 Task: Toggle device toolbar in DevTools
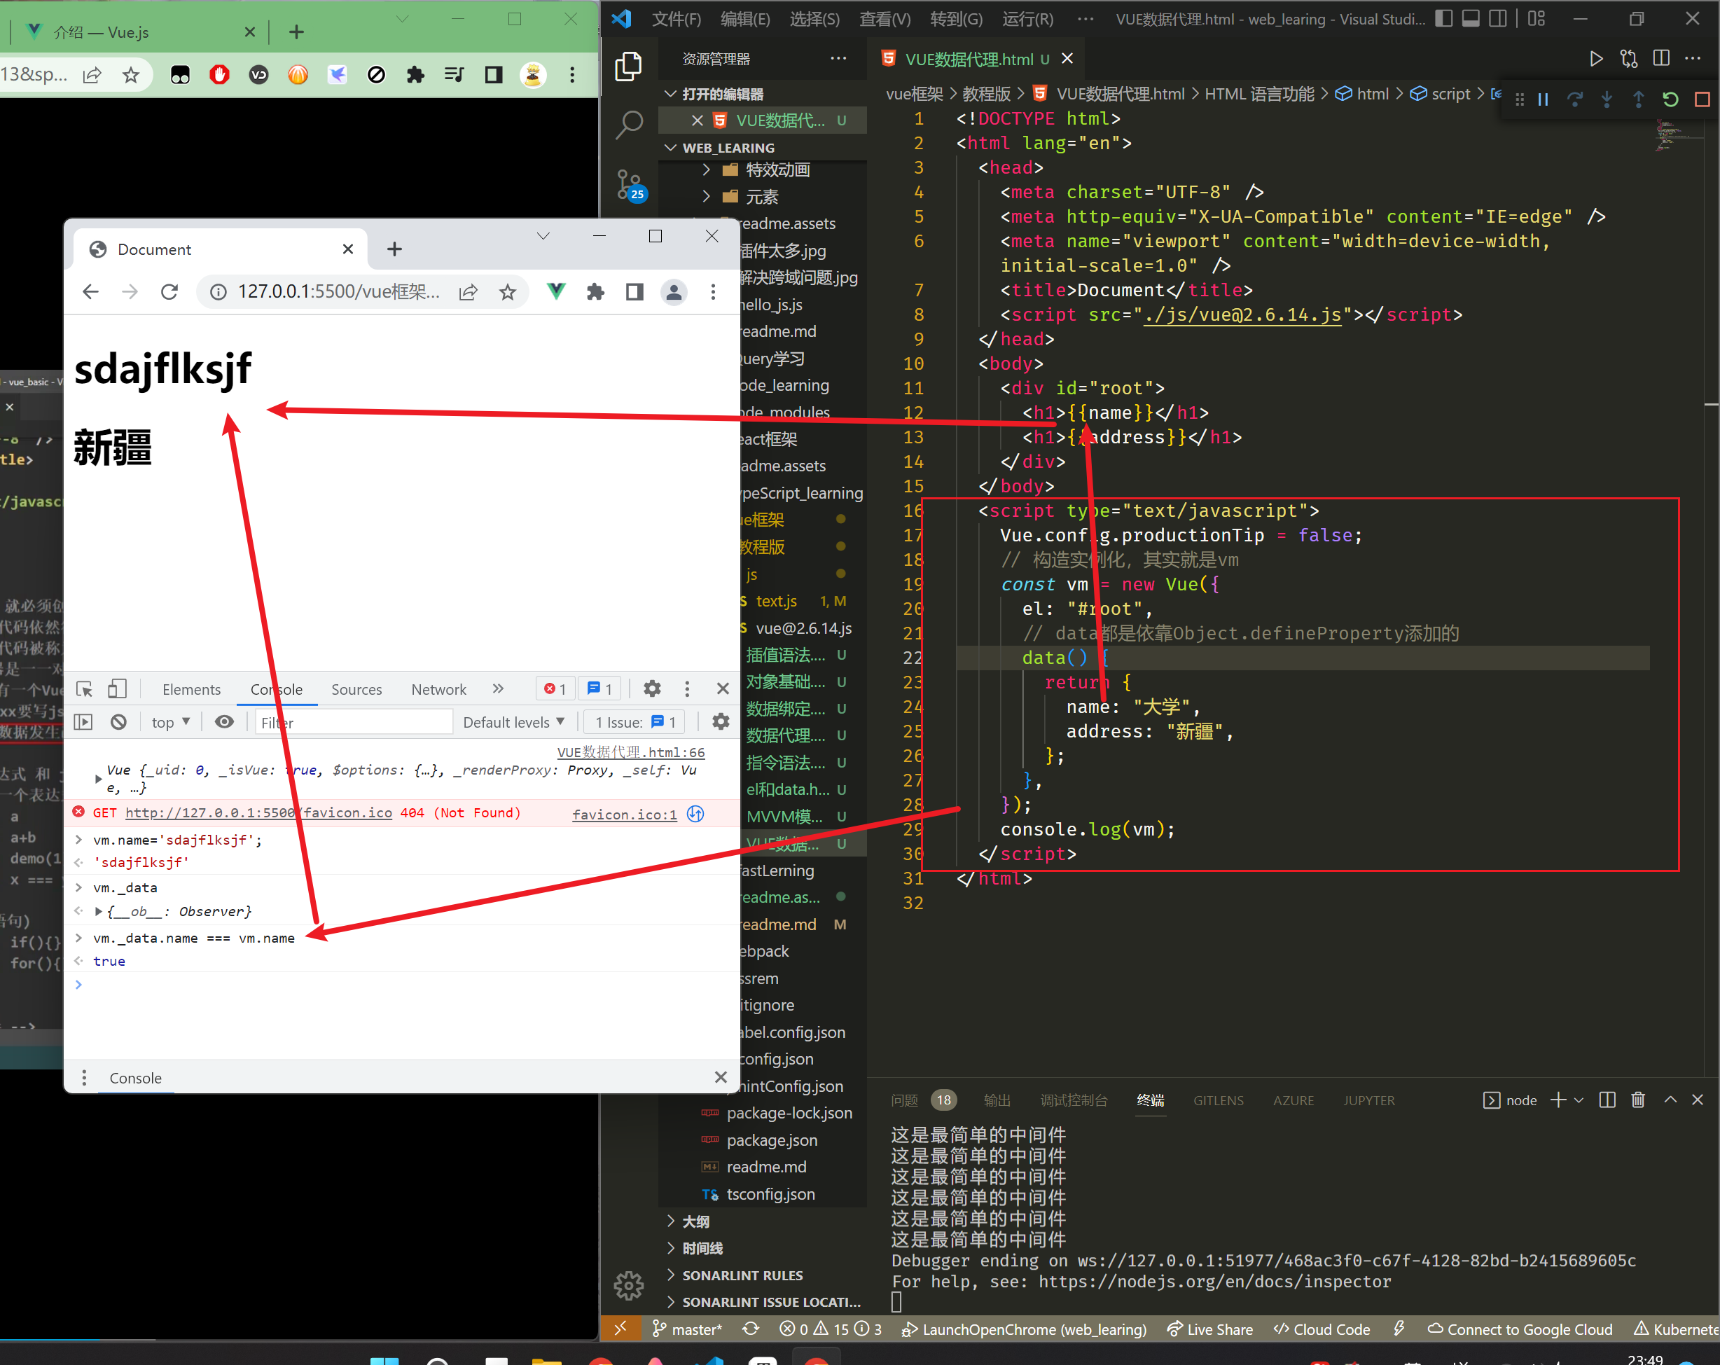point(117,689)
